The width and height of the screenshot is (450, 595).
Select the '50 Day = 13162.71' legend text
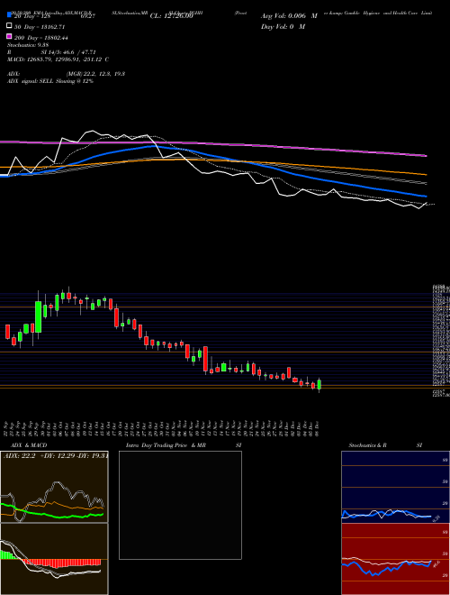[40, 27]
